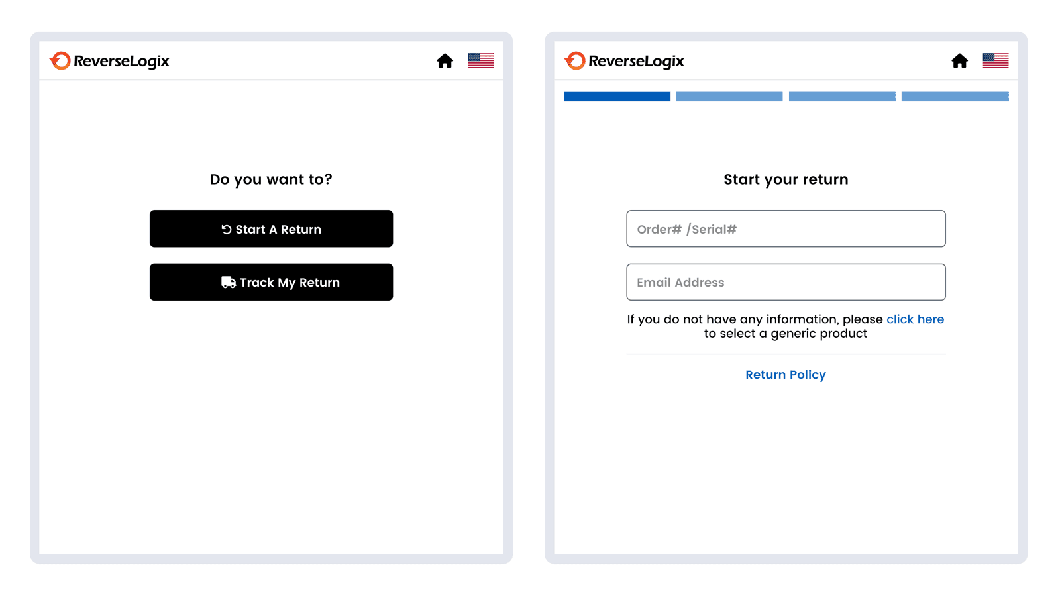This screenshot has height=596, width=1060.
Task: Click the first dark blue progress step
Action: [616, 96]
